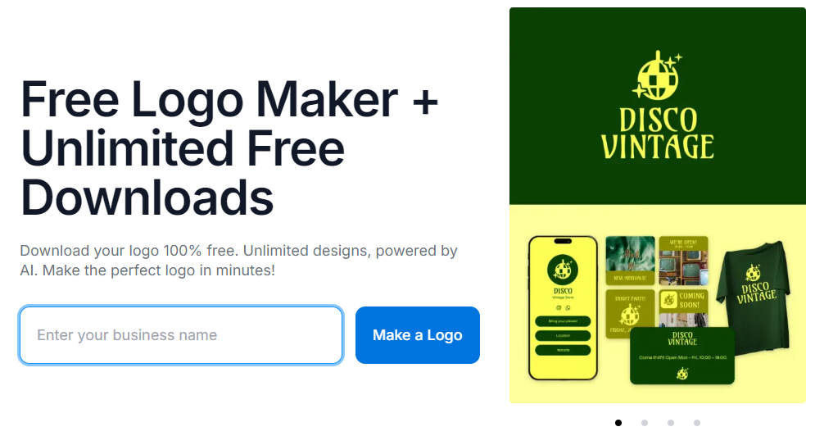Click the large disco ball logo icon

tap(657, 76)
